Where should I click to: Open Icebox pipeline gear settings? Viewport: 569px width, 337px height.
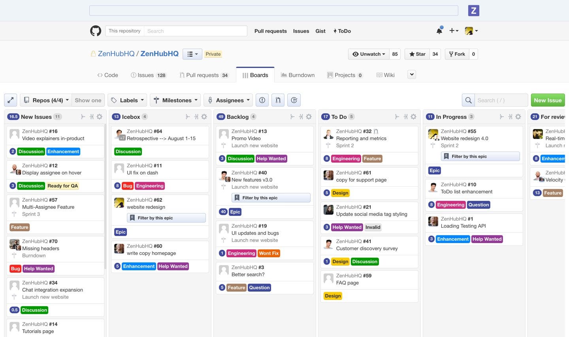click(x=204, y=117)
